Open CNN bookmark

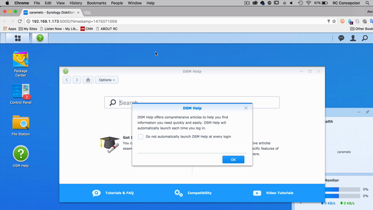click(x=87, y=29)
